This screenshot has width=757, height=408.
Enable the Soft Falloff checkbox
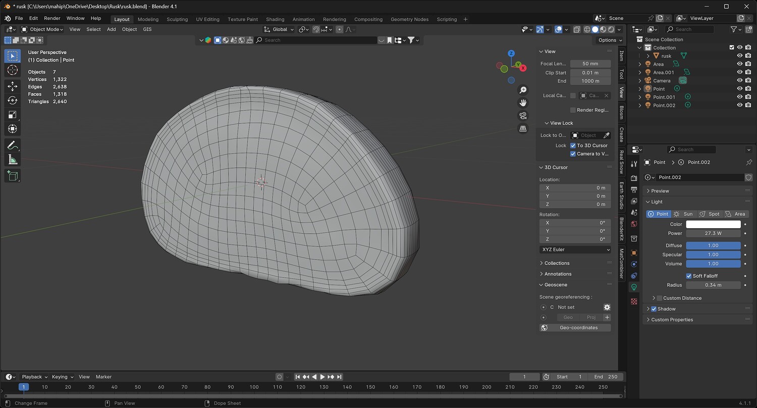[x=689, y=276]
